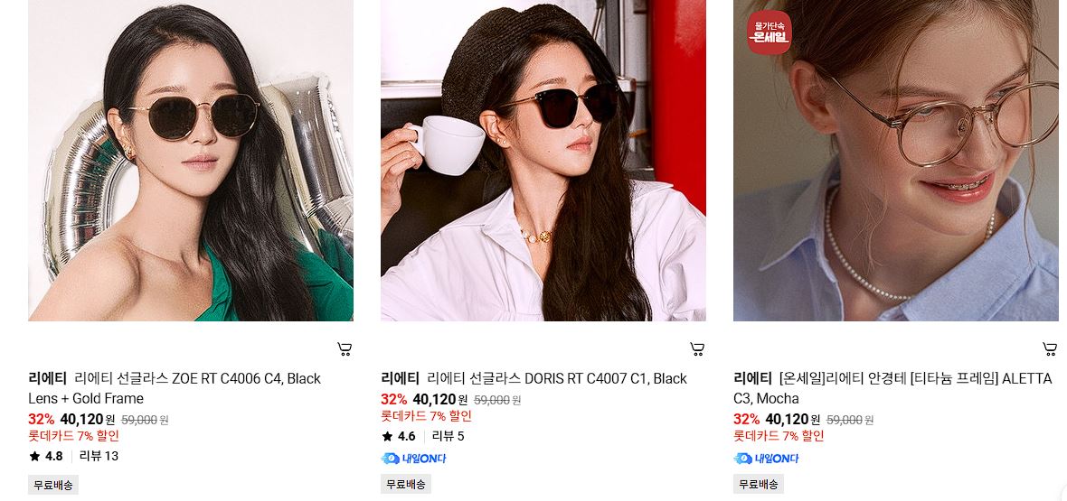Add DORIS RT C4007 sunglasses to cart
Screen dimensions: 1067x501
pyautogui.click(x=697, y=349)
